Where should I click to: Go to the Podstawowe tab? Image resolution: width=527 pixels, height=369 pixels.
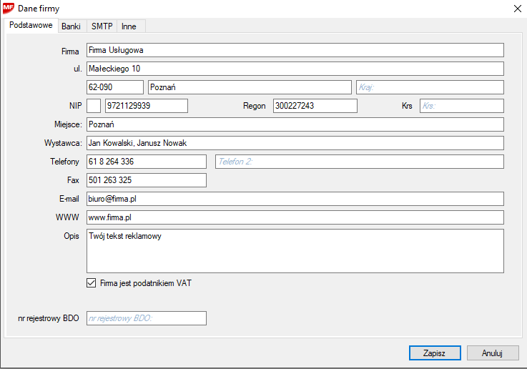click(x=31, y=26)
